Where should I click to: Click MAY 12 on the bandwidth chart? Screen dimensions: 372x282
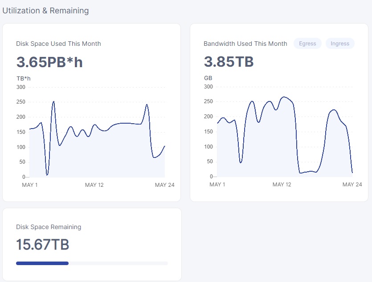click(x=282, y=185)
